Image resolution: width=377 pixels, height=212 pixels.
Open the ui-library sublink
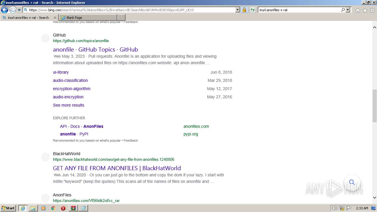point(61,72)
